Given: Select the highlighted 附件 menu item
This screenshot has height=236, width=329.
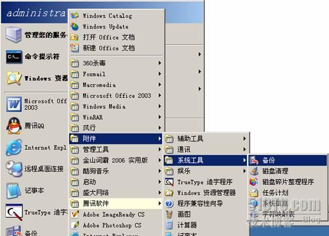Looking at the screenshot, I should (x=116, y=139).
